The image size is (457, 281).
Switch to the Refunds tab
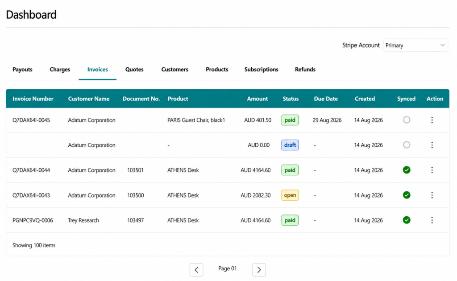tap(305, 70)
